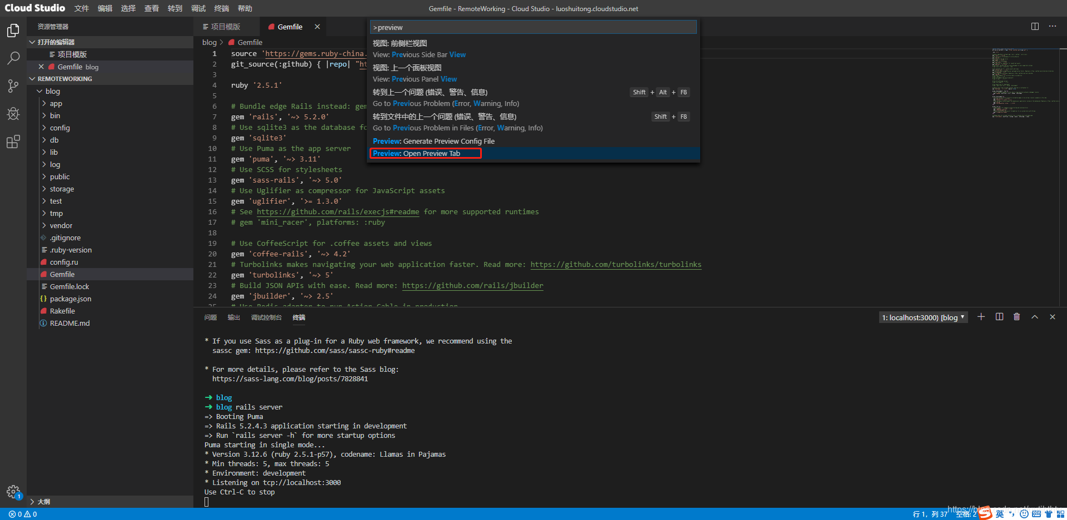
Task: Close the terminal panel
Action: coord(1053,317)
